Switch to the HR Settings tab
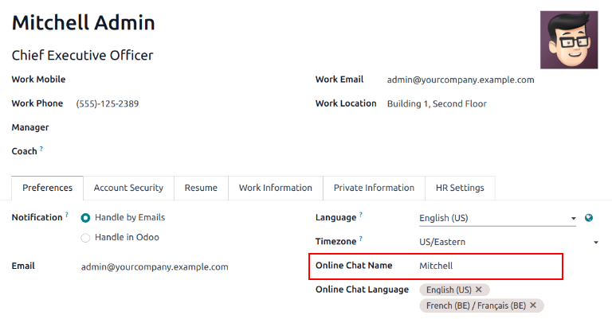The width and height of the screenshot is (612, 319). pyautogui.click(x=460, y=188)
